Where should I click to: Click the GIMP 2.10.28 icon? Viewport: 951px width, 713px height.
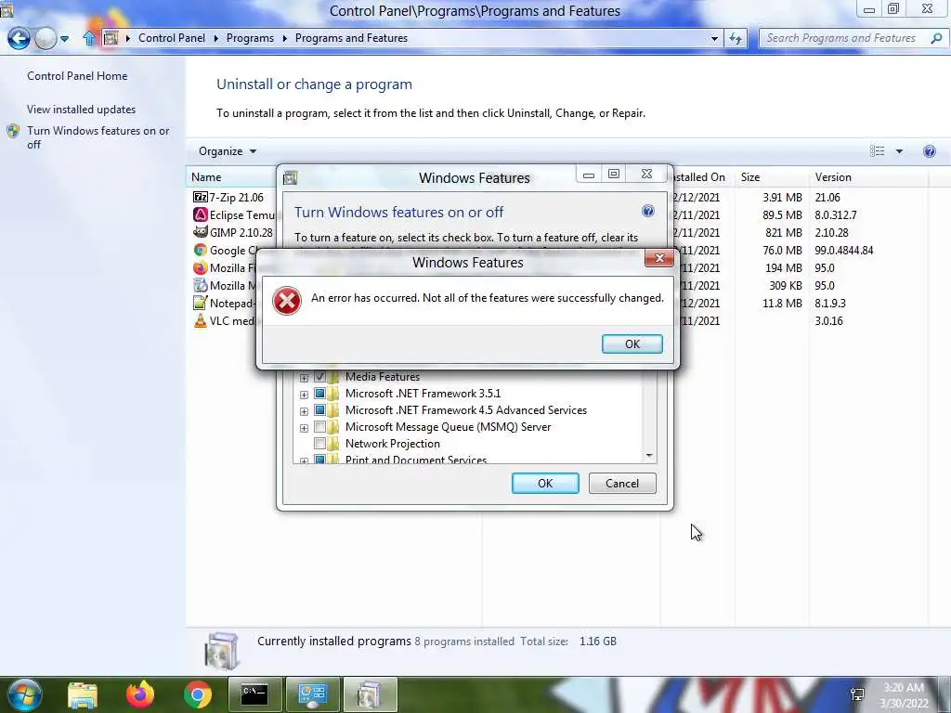201,232
